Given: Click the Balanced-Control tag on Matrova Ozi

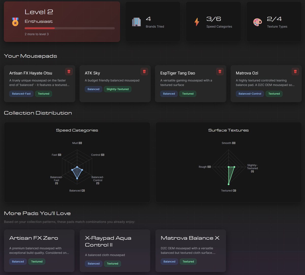Looking at the screenshot, I should [x=250, y=94].
